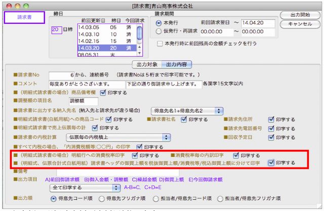Viewport: 324px width, 211px height.
Task: Switch to the 出力内容 tab
Action: [177, 64]
